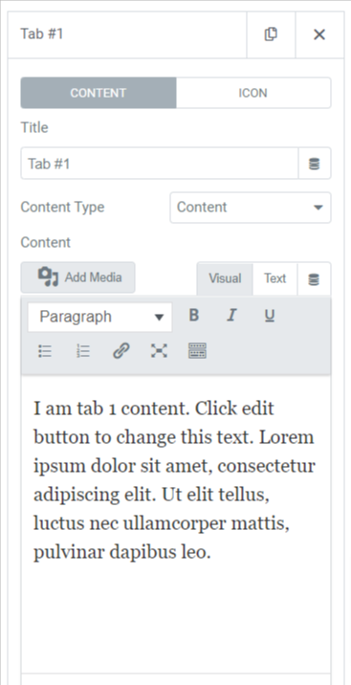This screenshot has width=351, height=685.
Task: Insert or edit a link
Action: click(x=121, y=351)
